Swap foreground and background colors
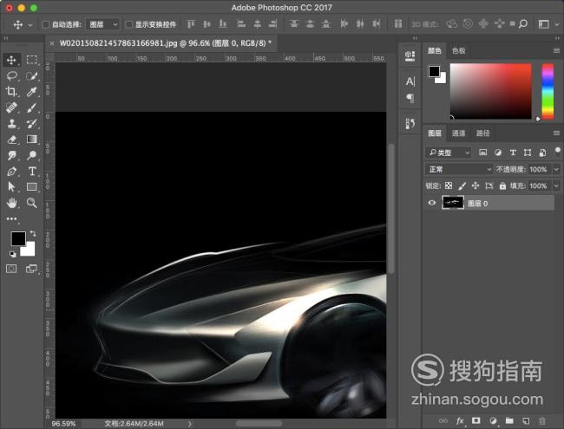The image size is (564, 429). pos(33,233)
